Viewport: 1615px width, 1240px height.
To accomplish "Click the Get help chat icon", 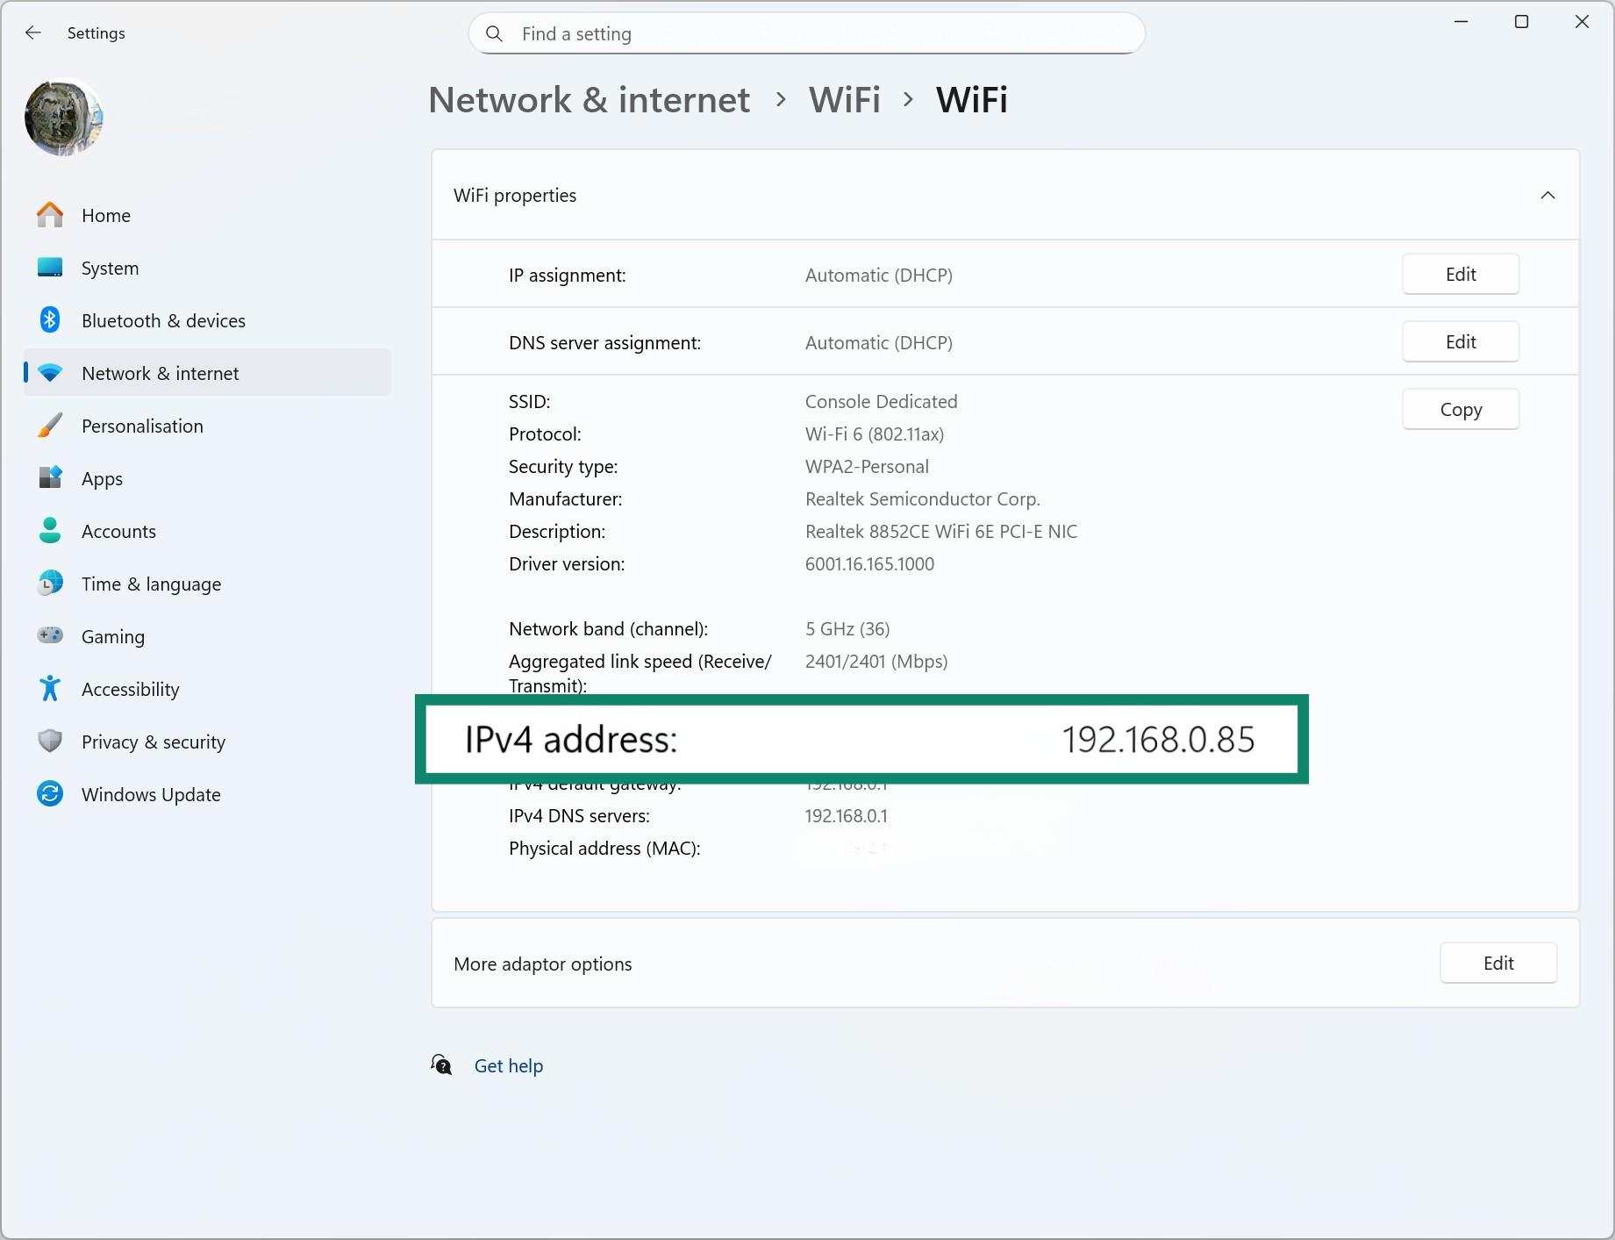I will pos(441,1064).
